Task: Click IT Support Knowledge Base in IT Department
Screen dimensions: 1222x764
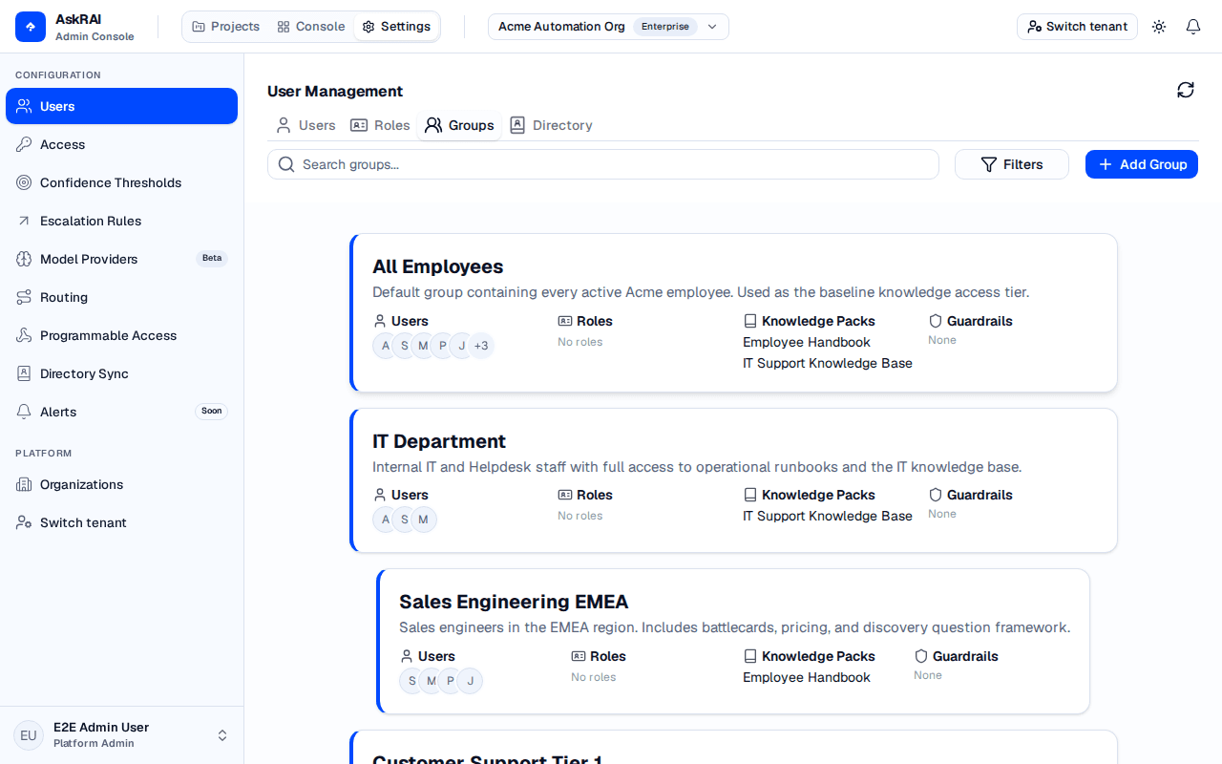Action: point(828,516)
